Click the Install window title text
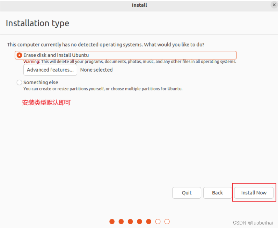Viewport: 278px width, 228px height. coord(139,5)
